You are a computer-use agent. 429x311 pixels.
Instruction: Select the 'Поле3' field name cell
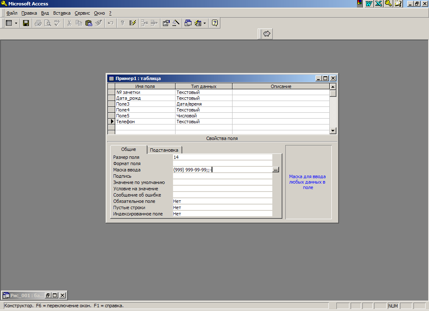pos(145,104)
